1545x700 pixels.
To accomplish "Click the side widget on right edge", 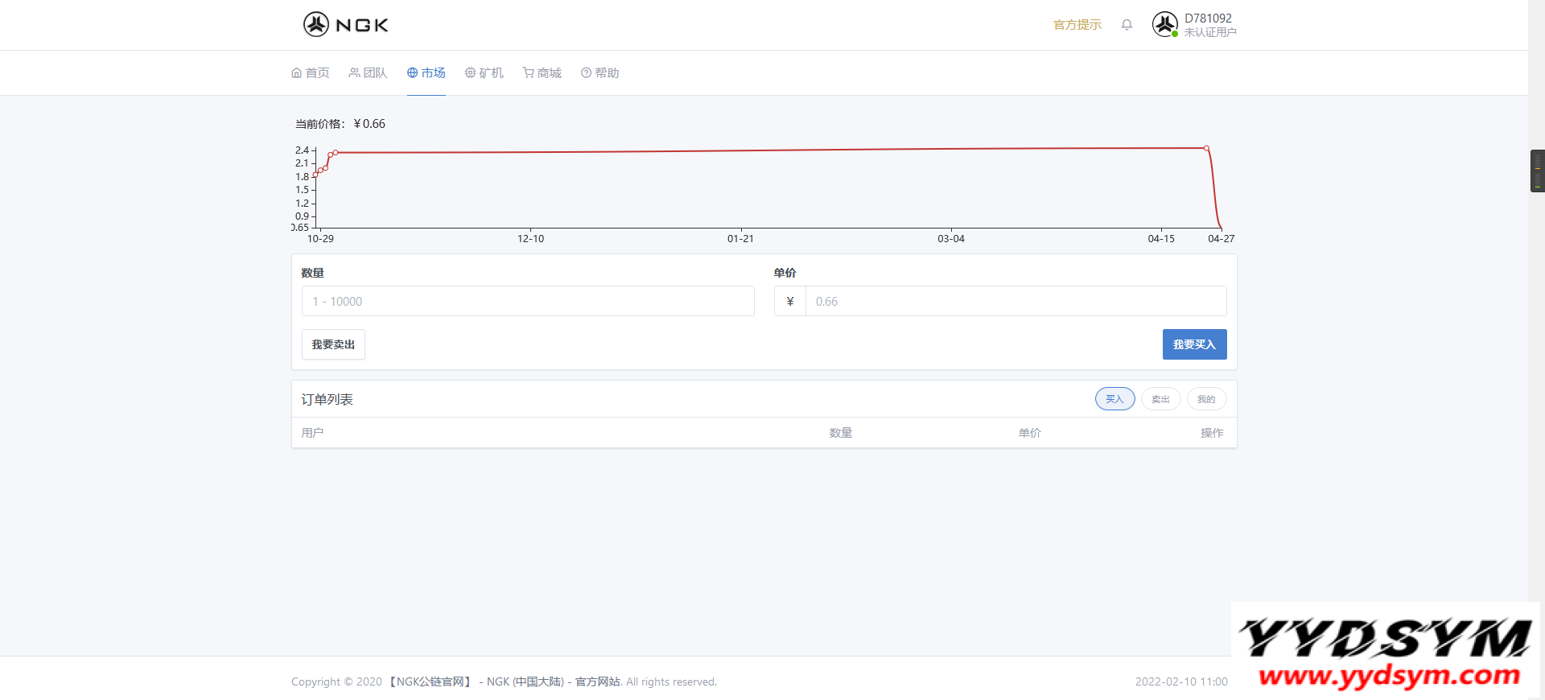I will [1537, 171].
